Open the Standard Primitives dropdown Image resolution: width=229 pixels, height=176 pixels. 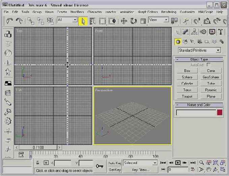199,50
